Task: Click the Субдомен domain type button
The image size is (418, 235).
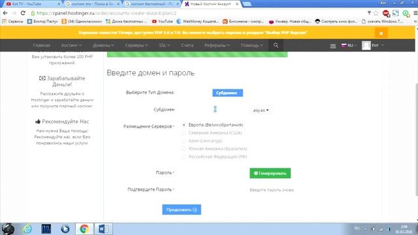Action: 227,93
